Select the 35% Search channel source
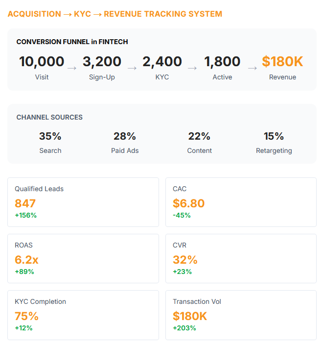Screen dimensions: 323x347 [50, 142]
